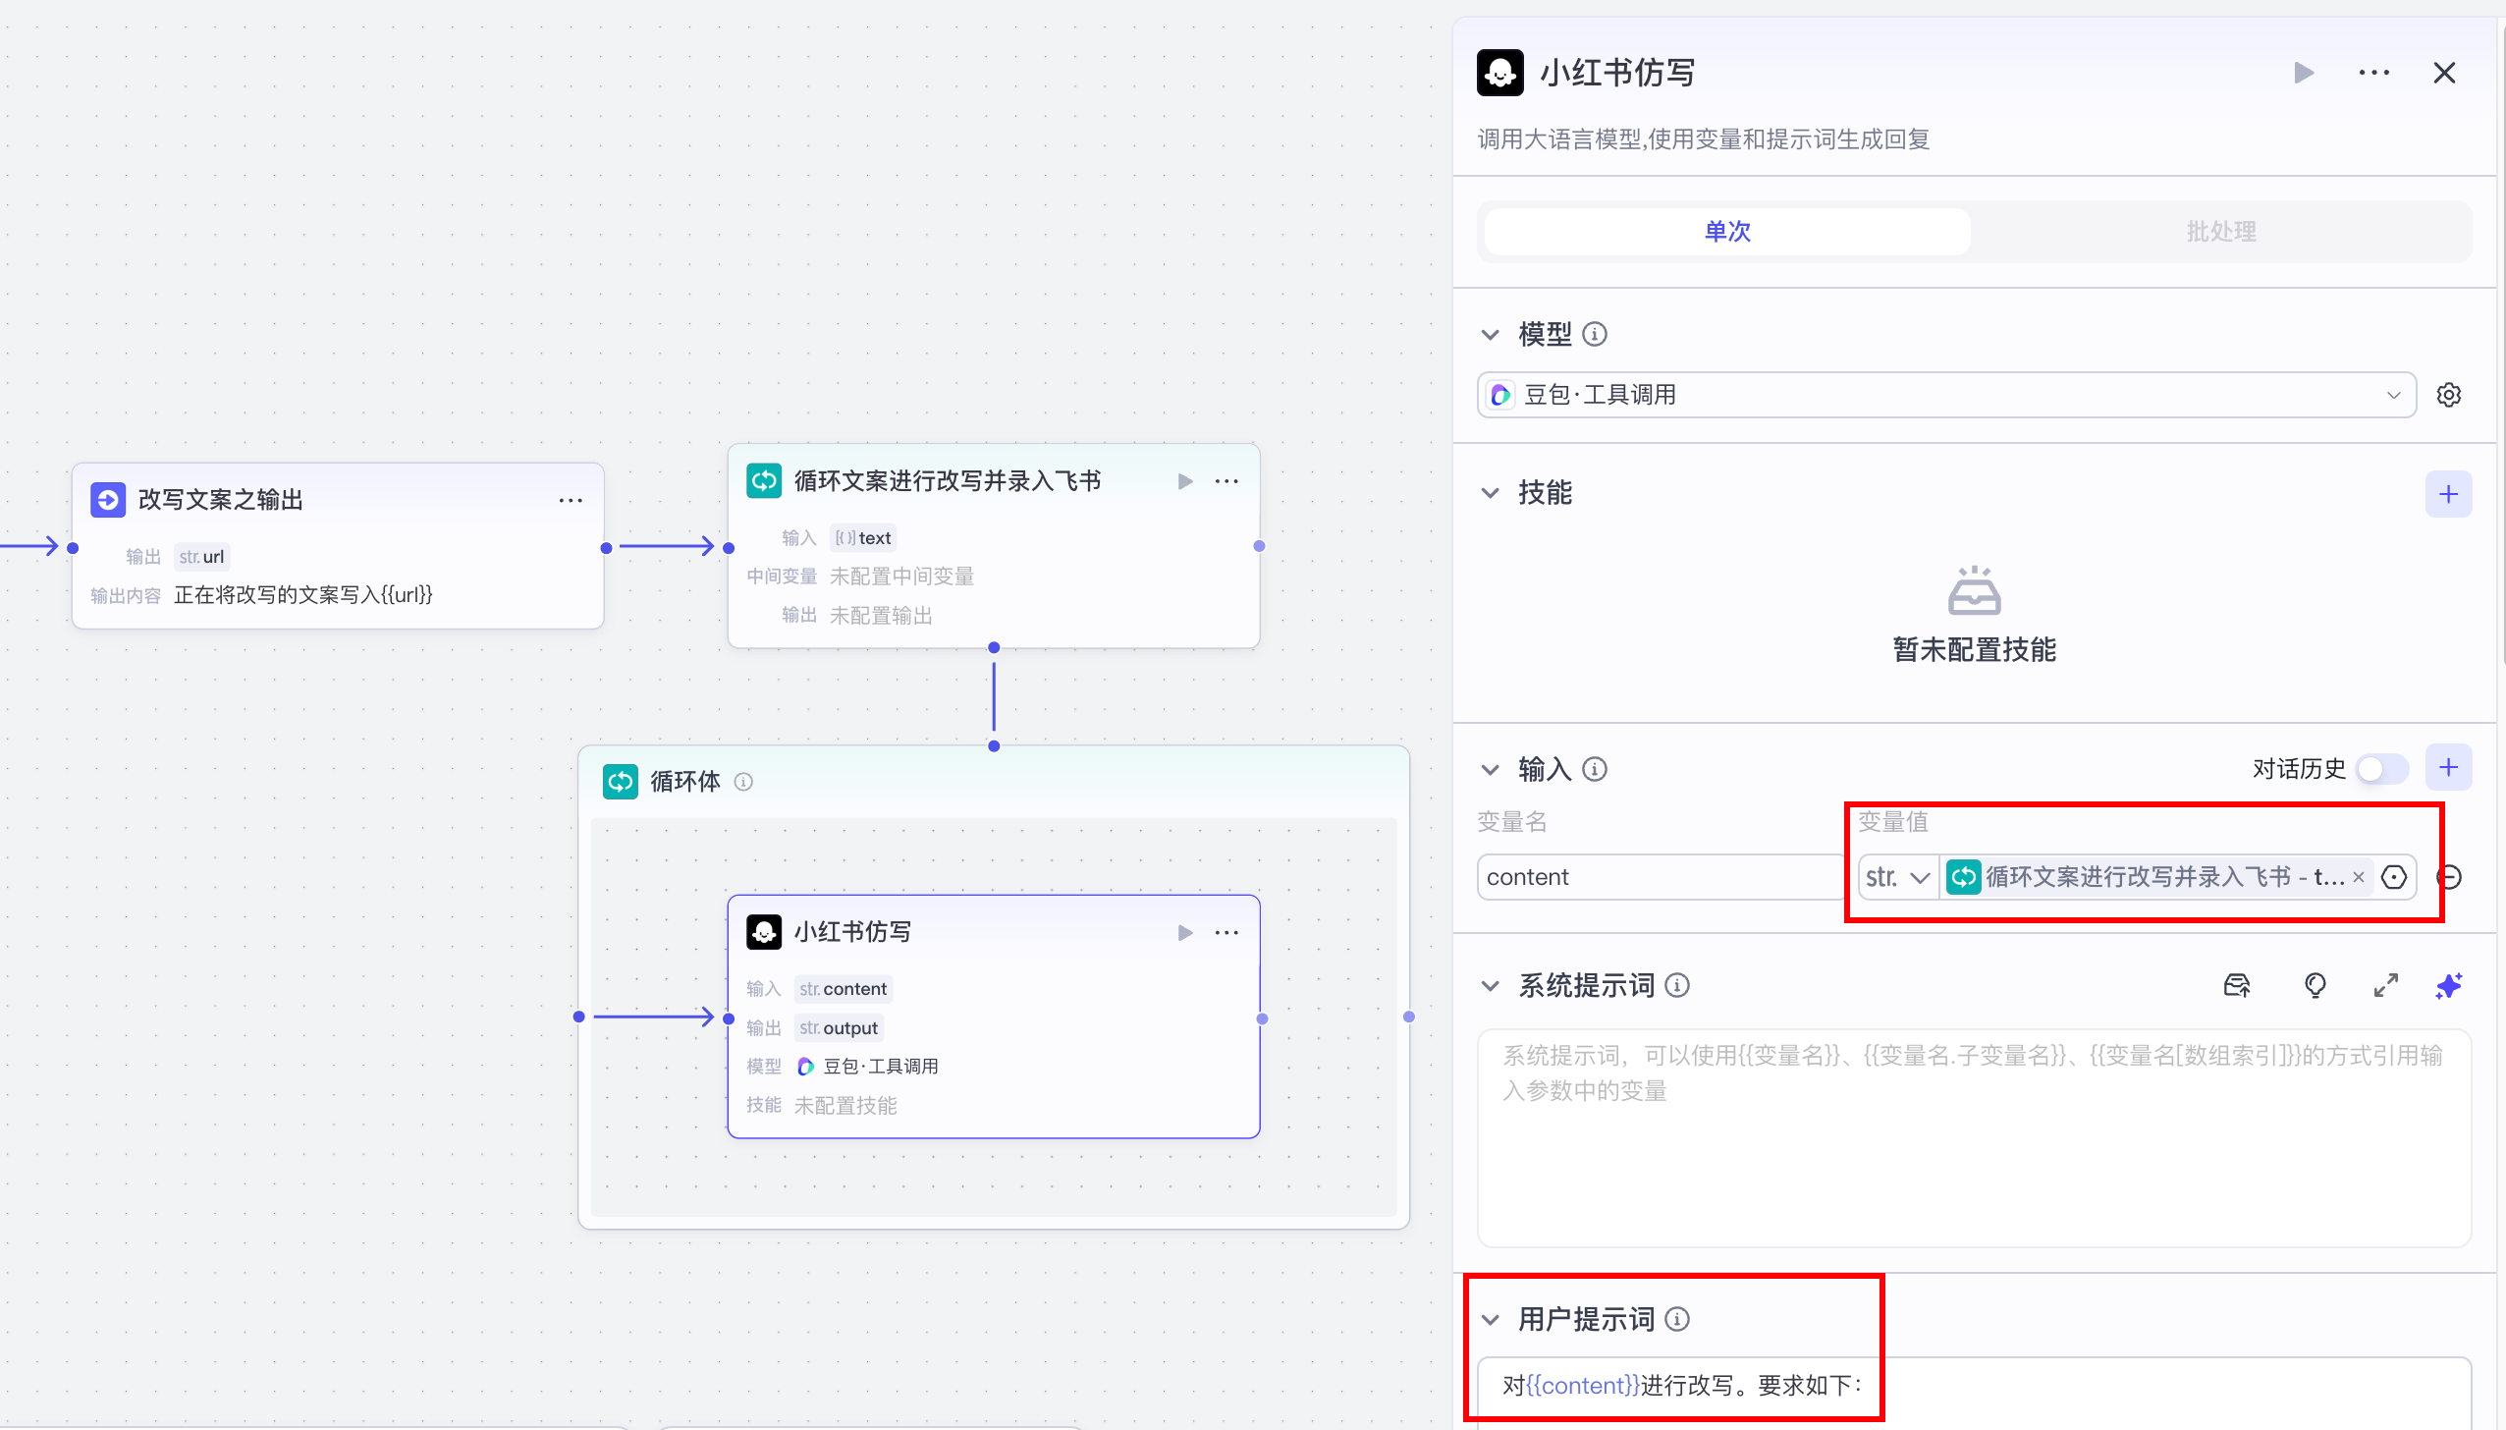Click the content variable name field
2506x1430 pixels.
(x=1660, y=877)
